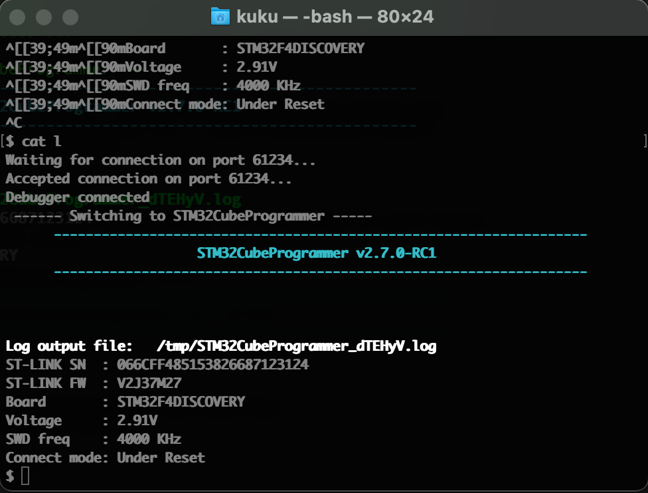The image size is (648, 493).
Task: Click the '^C' interrupt line
Action: point(14,123)
